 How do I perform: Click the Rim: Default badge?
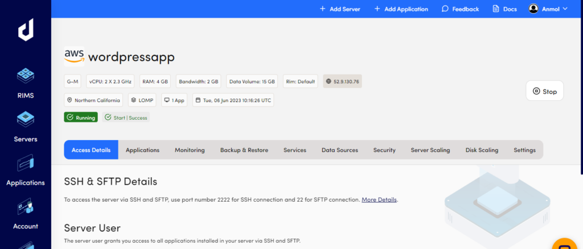click(x=301, y=81)
